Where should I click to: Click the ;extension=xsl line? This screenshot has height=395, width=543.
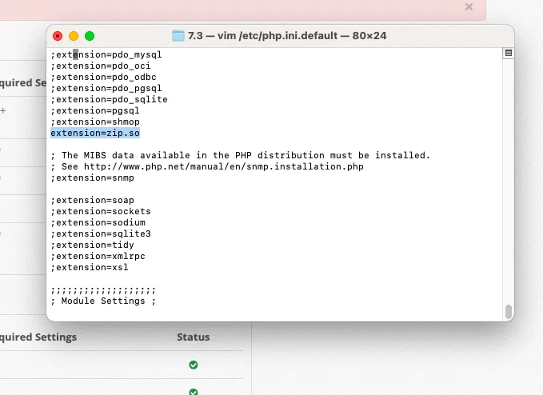coord(90,267)
